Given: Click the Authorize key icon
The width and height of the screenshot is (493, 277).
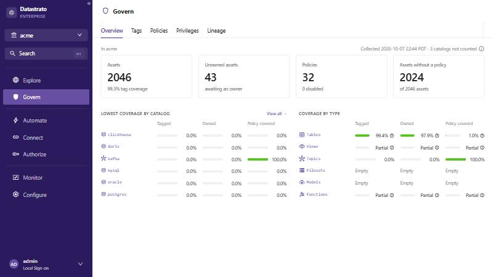Looking at the screenshot, I should pos(16,154).
